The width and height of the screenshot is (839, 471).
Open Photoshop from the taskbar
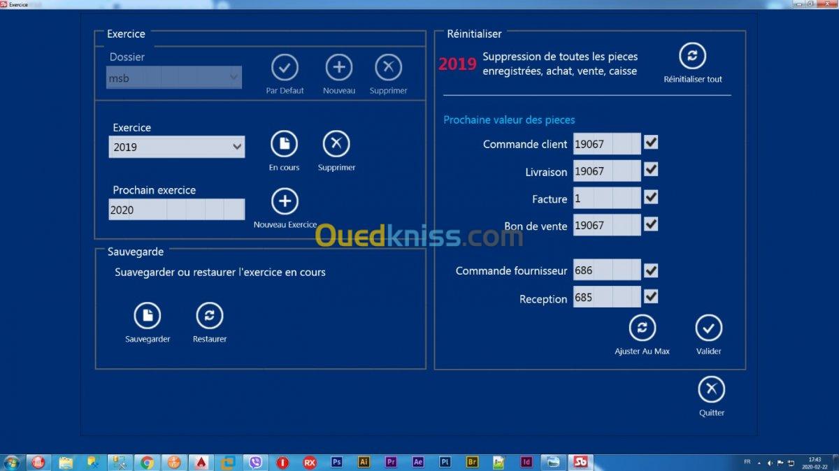tap(337, 463)
